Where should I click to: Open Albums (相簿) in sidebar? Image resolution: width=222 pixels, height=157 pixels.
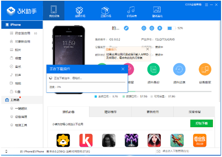(22, 58)
